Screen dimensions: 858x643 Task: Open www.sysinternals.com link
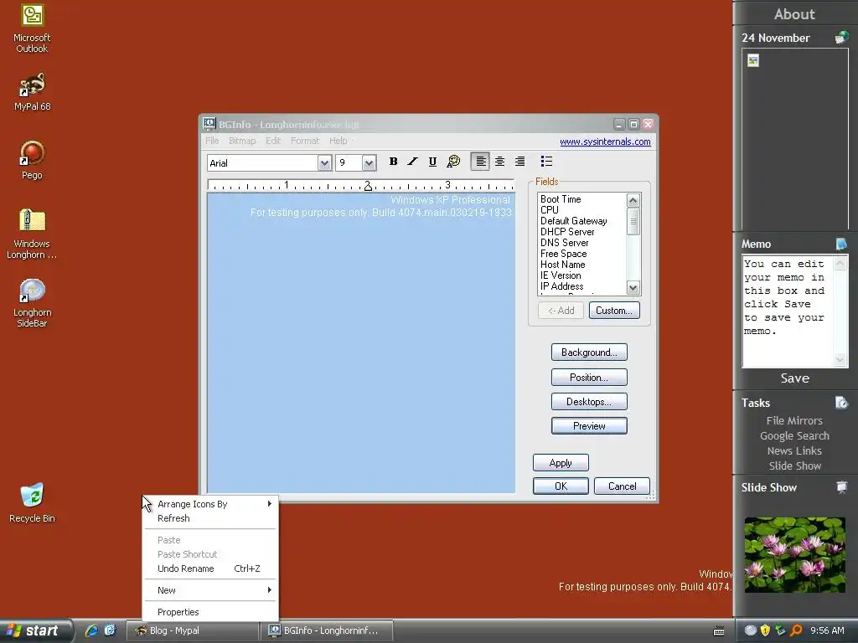click(x=605, y=141)
